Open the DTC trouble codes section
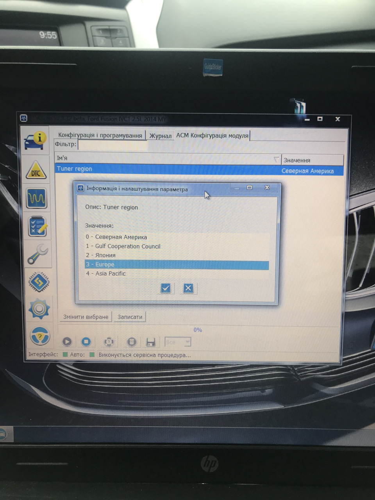This screenshot has height=500, width=375. click(x=36, y=171)
